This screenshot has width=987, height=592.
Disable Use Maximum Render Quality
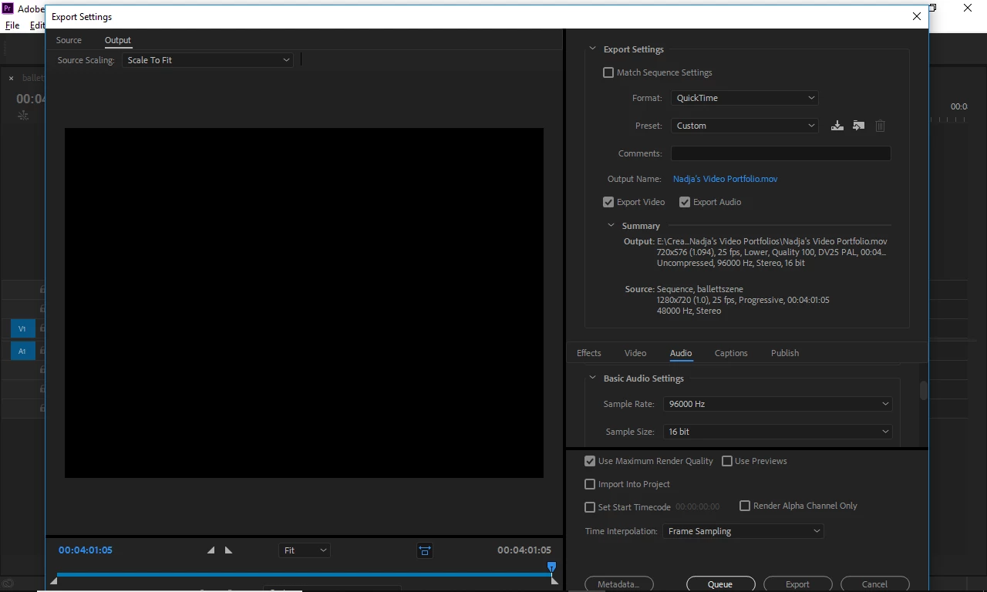pyautogui.click(x=590, y=461)
